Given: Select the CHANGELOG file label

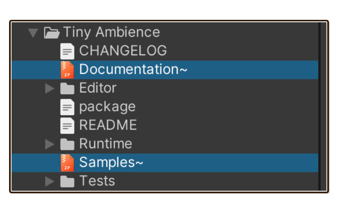Looking at the screenshot, I should (123, 51).
